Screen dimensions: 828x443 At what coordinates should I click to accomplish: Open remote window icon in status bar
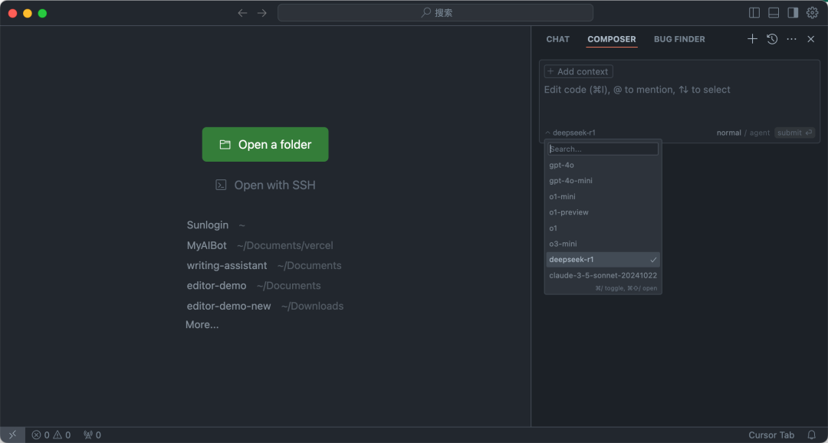[x=13, y=435]
